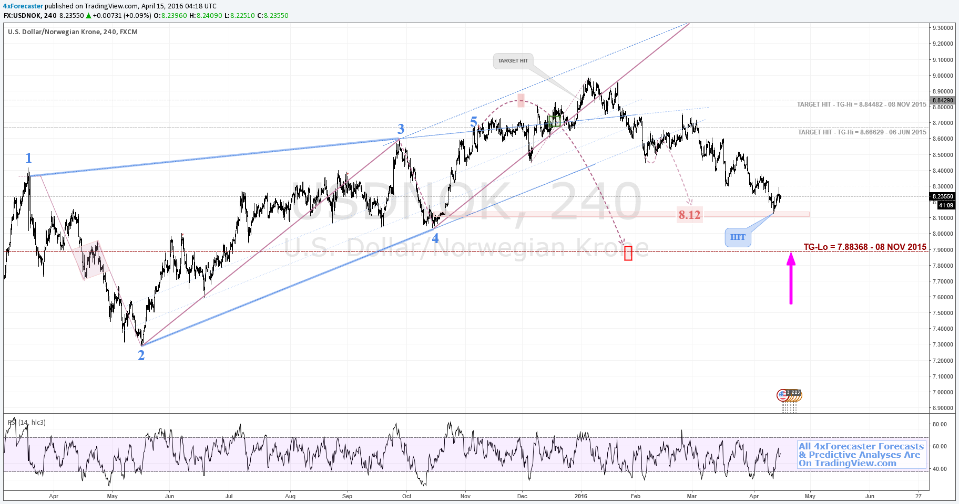Click the All 4xForecaster Forecasts text box
Screen dimensions: 959x504
coord(861,455)
